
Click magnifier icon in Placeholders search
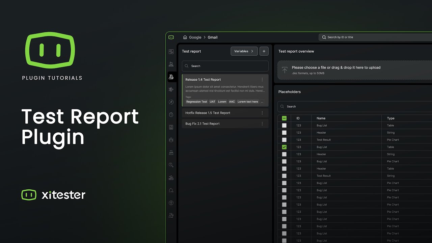[x=282, y=106]
